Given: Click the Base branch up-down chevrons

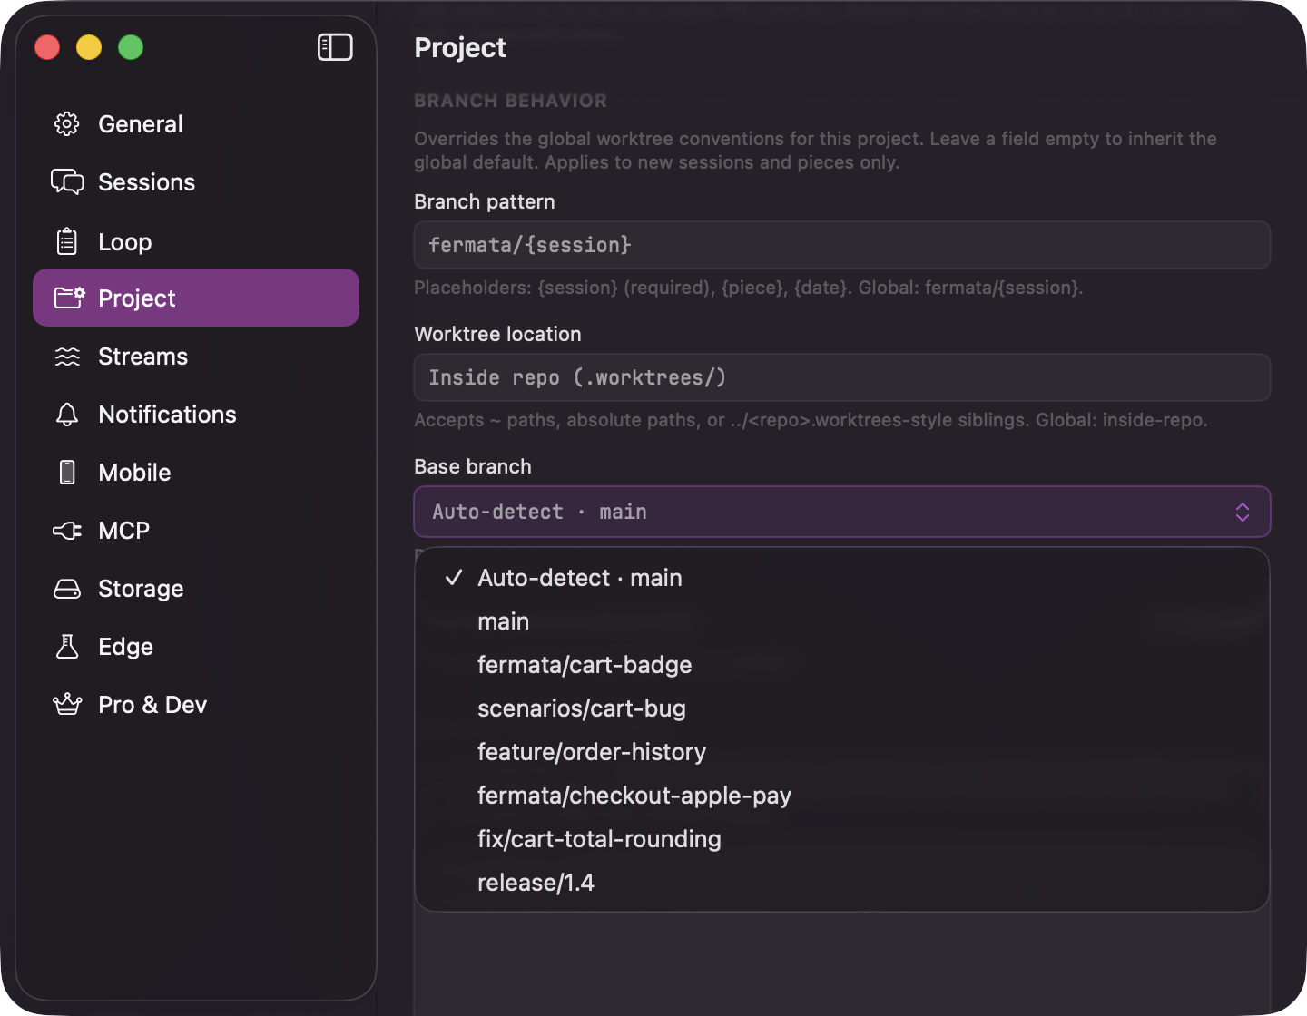Looking at the screenshot, I should (x=1243, y=512).
